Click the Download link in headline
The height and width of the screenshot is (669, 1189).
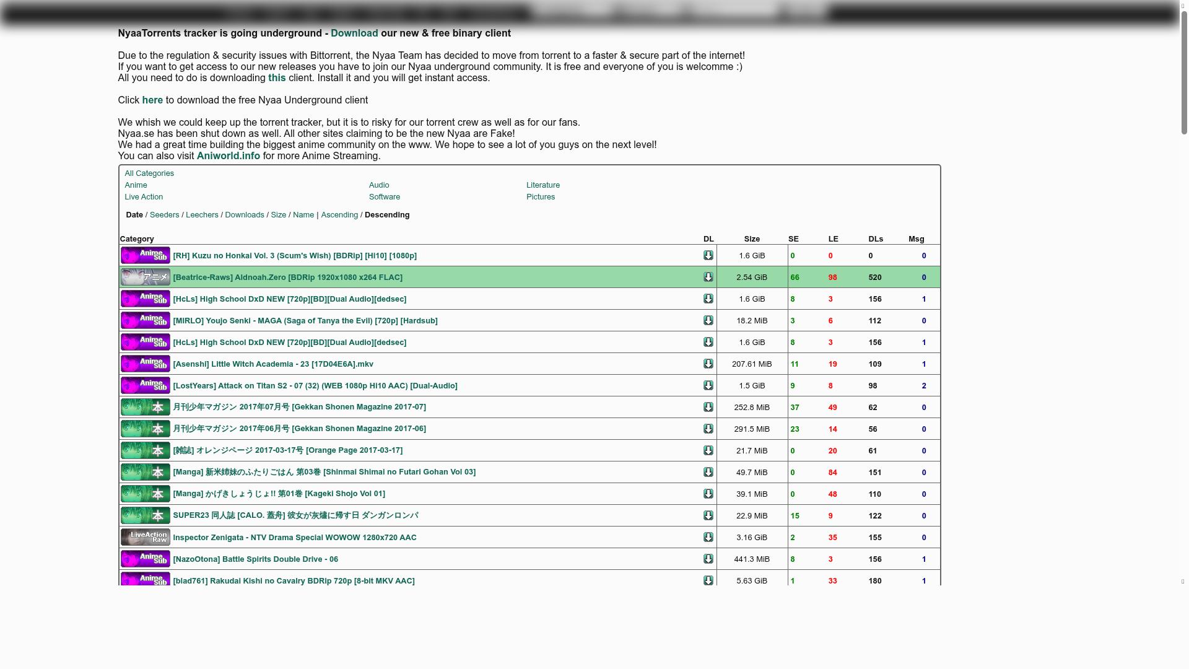(x=354, y=33)
